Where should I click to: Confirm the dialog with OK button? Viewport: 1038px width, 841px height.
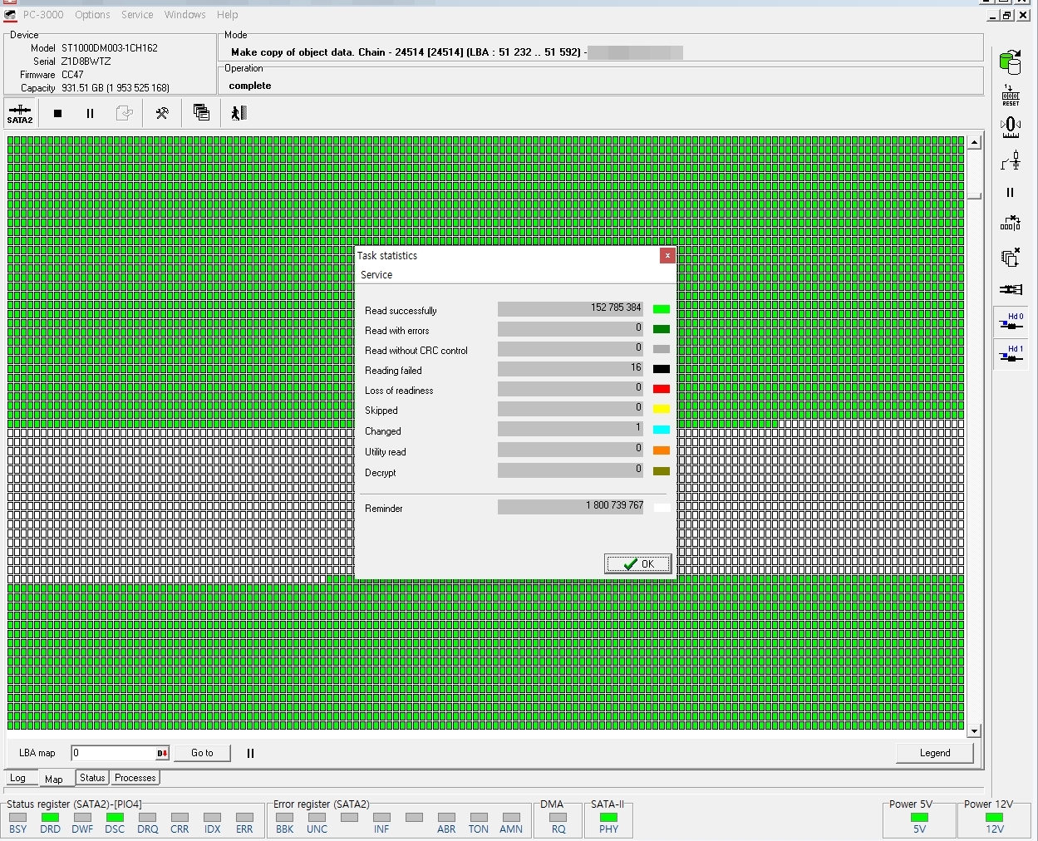(637, 563)
